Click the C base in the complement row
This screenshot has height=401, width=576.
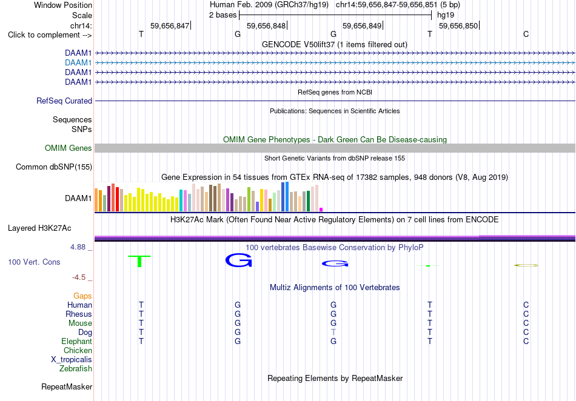click(526, 34)
